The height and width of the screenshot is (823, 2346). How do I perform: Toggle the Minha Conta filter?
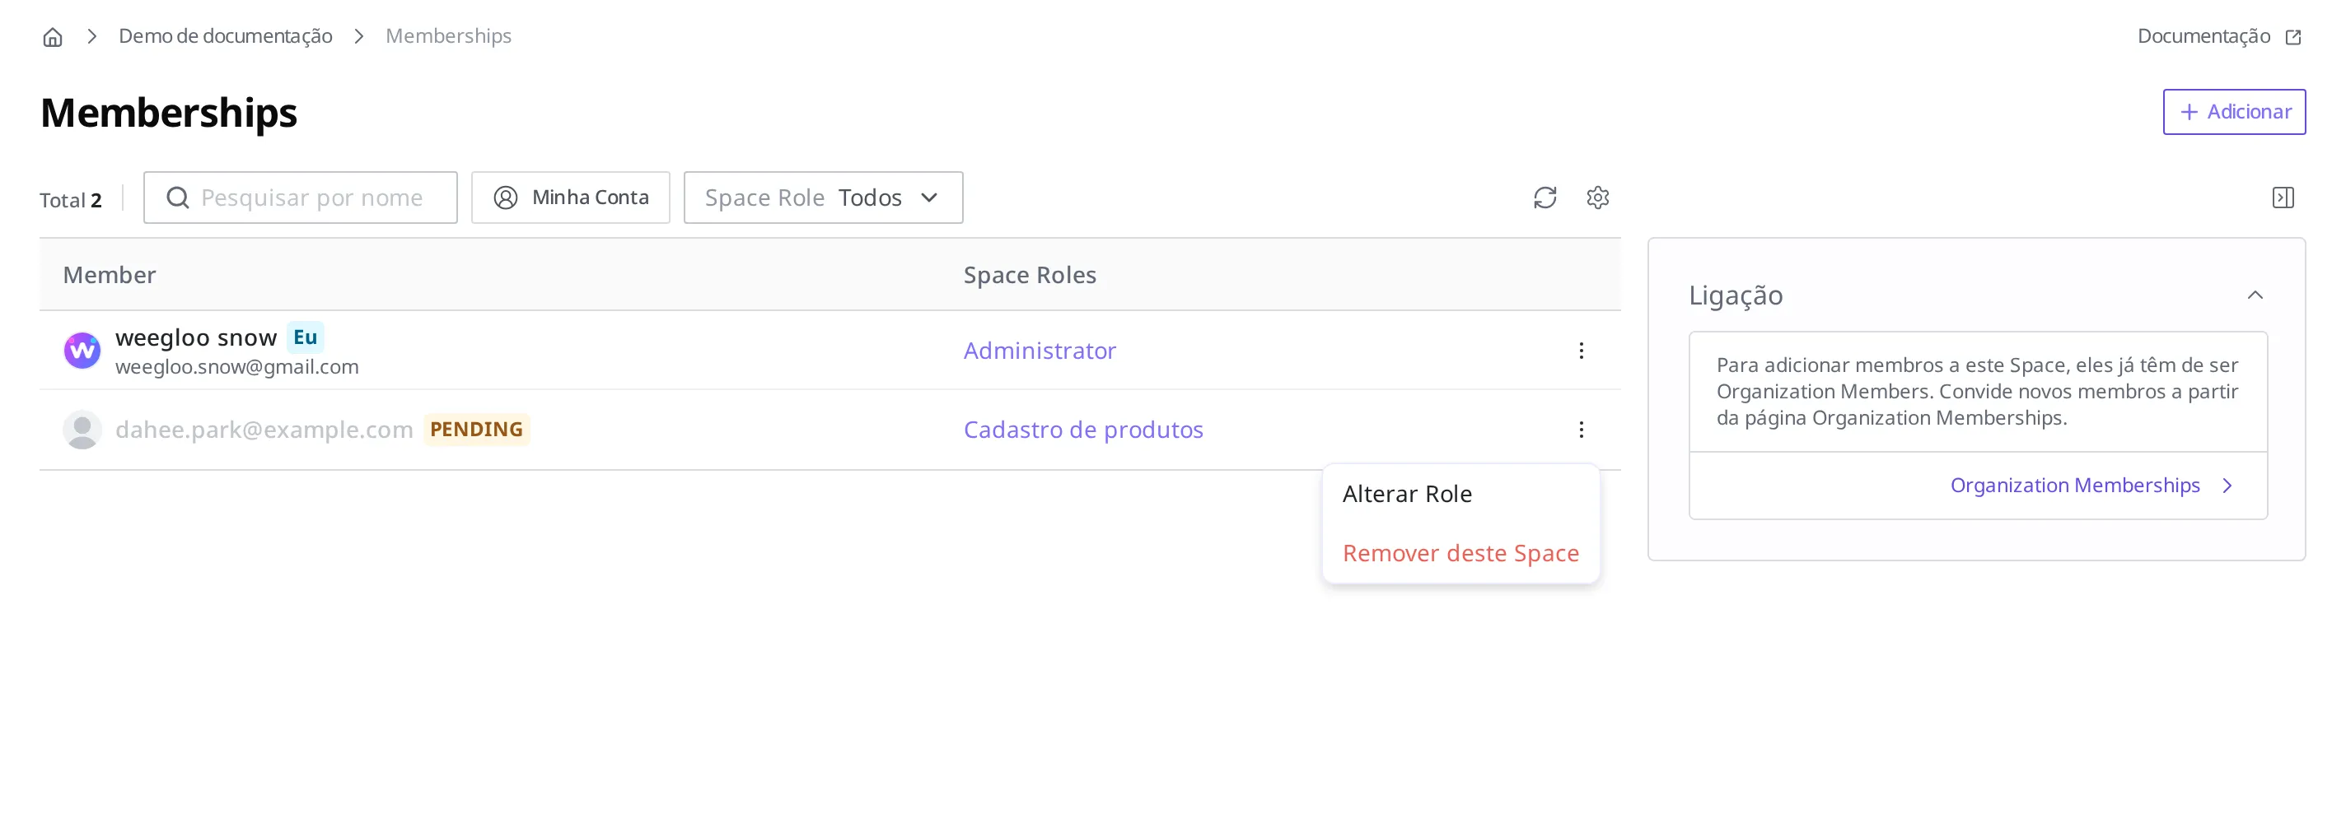coord(570,198)
